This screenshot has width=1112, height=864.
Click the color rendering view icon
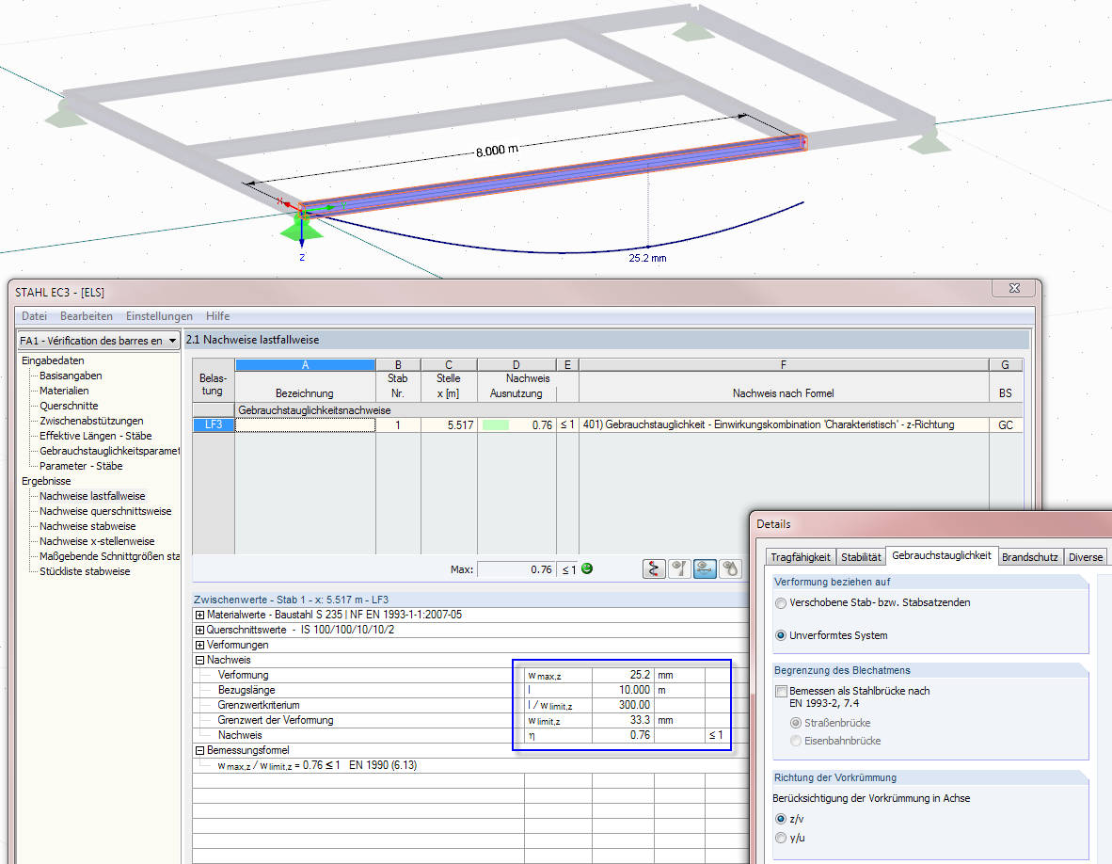pyautogui.click(x=730, y=568)
